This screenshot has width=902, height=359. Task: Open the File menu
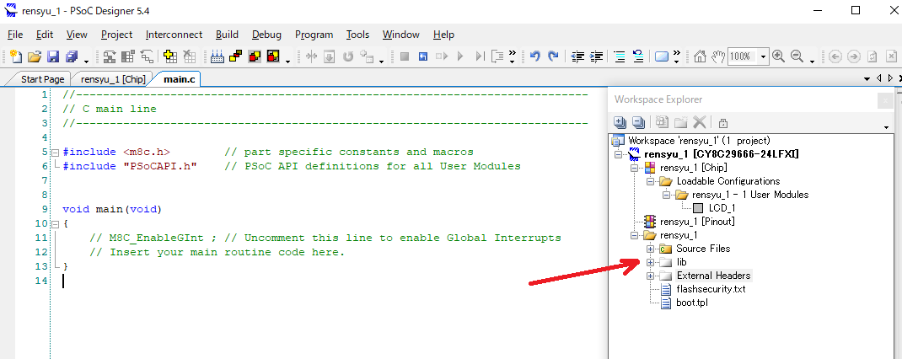coord(15,35)
